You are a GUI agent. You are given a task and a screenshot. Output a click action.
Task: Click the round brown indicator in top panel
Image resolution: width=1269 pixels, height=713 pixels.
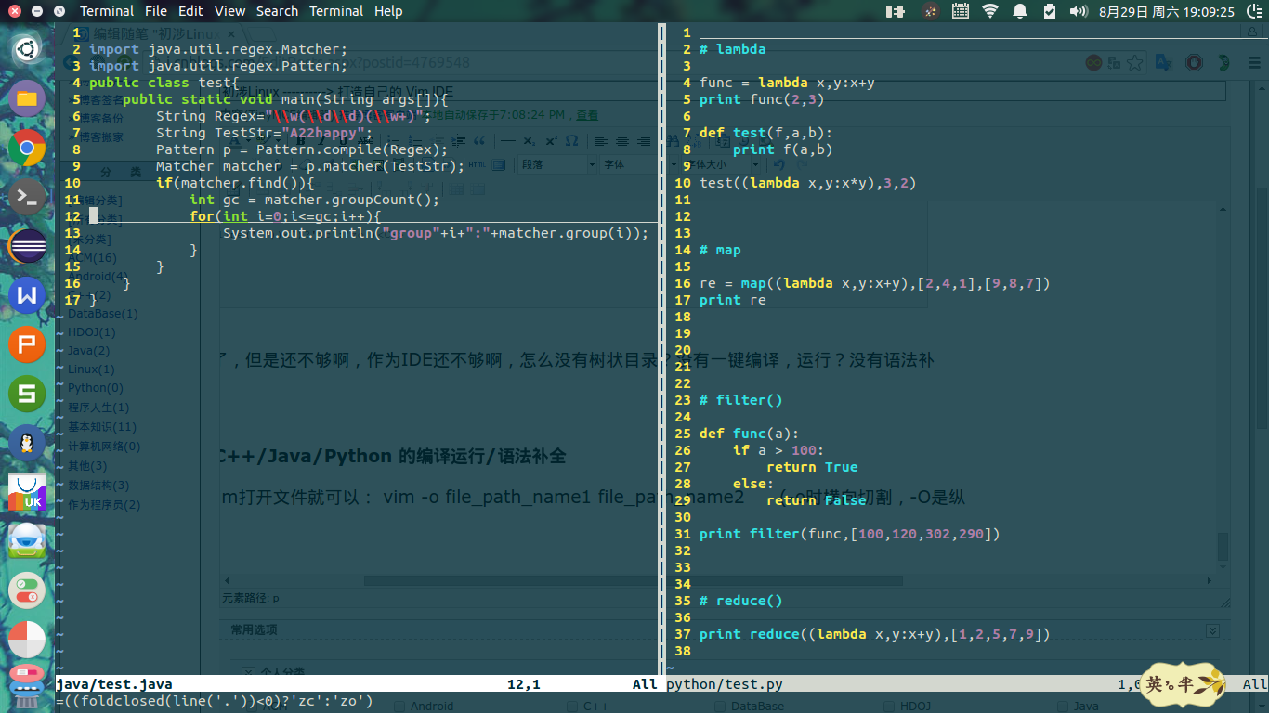(x=931, y=11)
